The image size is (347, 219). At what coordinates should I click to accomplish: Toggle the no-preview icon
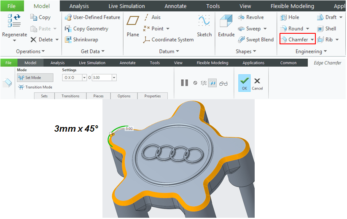(x=195, y=83)
